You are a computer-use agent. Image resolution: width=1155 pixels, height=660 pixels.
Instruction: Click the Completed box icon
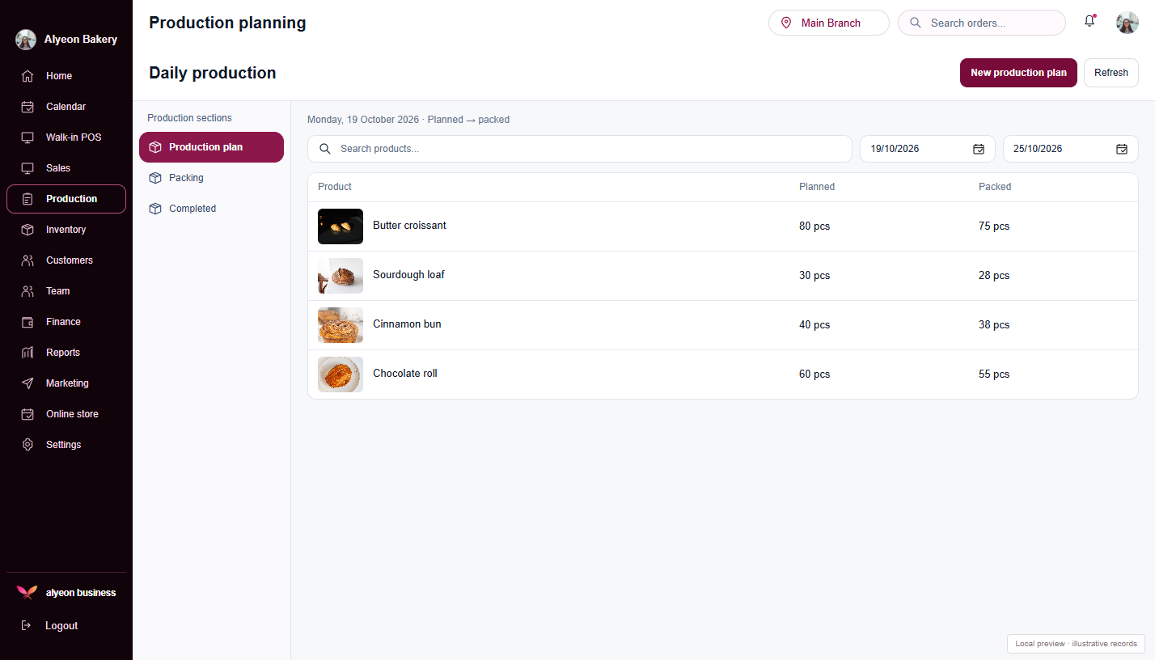[x=155, y=209]
